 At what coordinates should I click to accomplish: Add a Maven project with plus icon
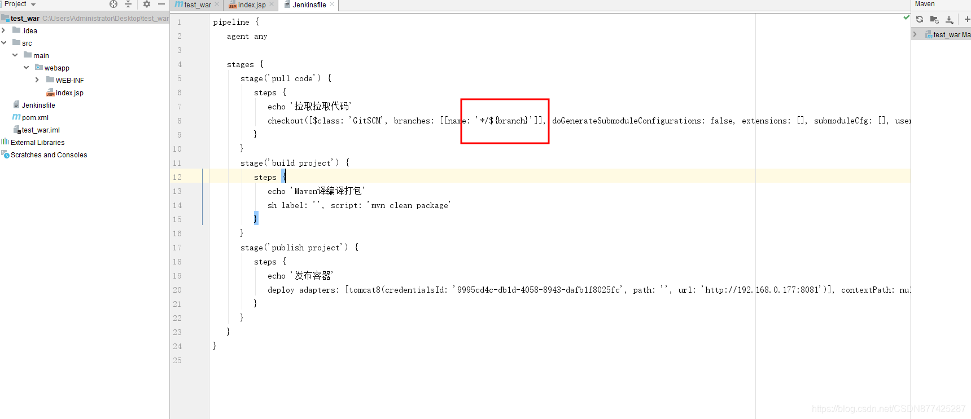click(966, 19)
